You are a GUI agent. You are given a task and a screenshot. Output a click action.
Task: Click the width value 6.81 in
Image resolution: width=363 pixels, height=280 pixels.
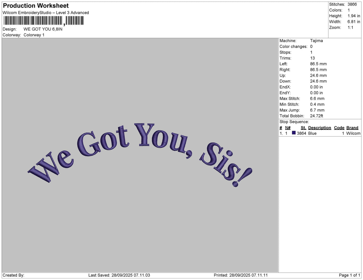tap(354, 22)
